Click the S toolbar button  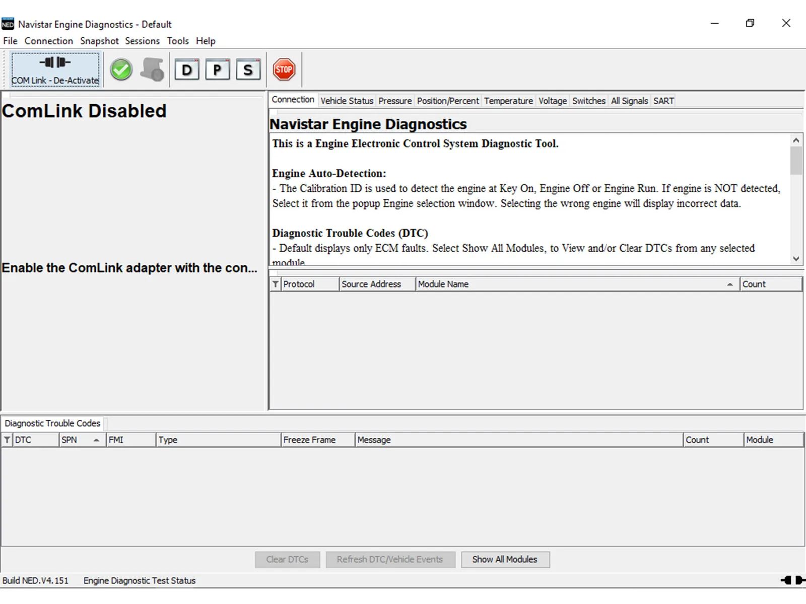pos(248,69)
